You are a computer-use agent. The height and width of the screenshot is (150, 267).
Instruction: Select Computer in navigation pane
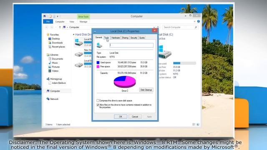pyautogui.click(x=55, y=91)
